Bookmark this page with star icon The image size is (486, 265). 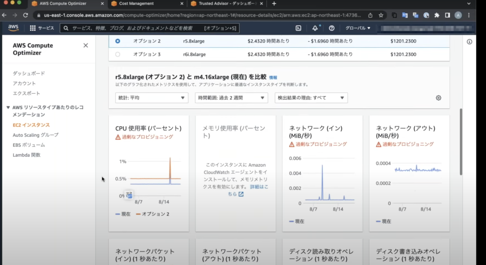[381, 15]
